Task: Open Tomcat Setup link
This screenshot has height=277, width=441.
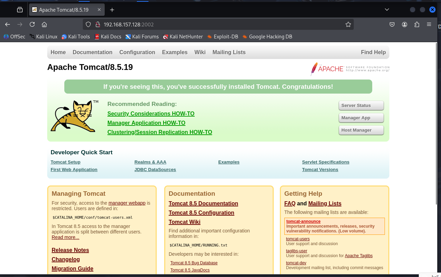Action: (65, 162)
